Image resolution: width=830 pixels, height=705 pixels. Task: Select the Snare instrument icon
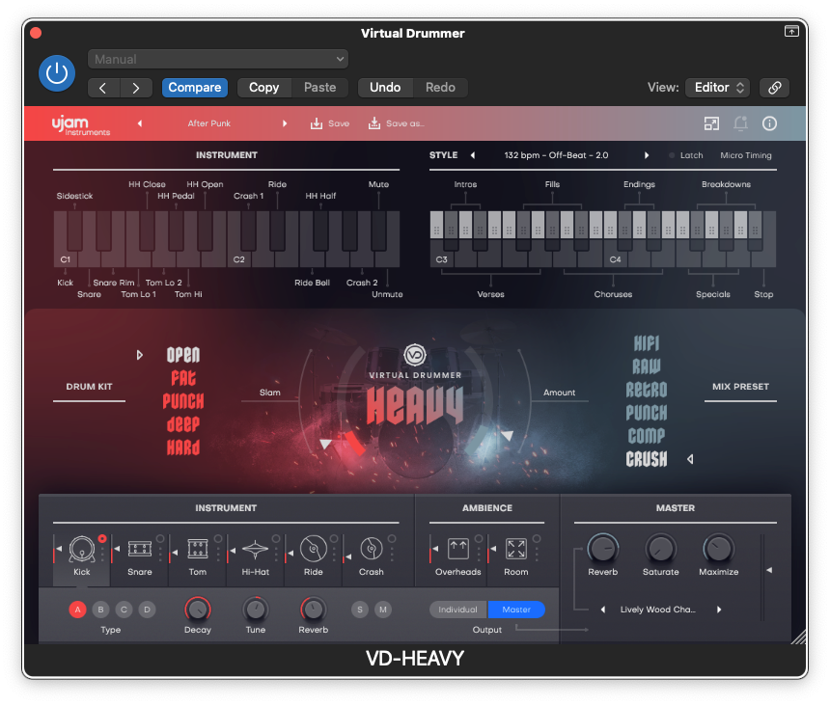point(140,549)
